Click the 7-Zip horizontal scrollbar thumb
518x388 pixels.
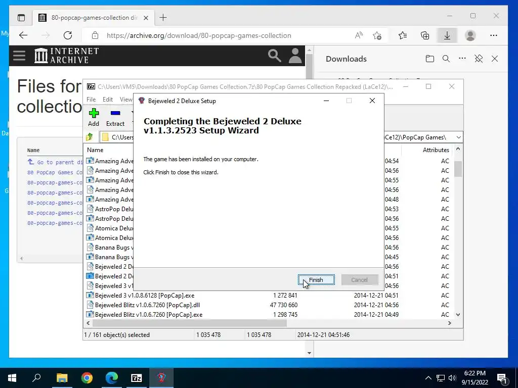[x=190, y=323]
